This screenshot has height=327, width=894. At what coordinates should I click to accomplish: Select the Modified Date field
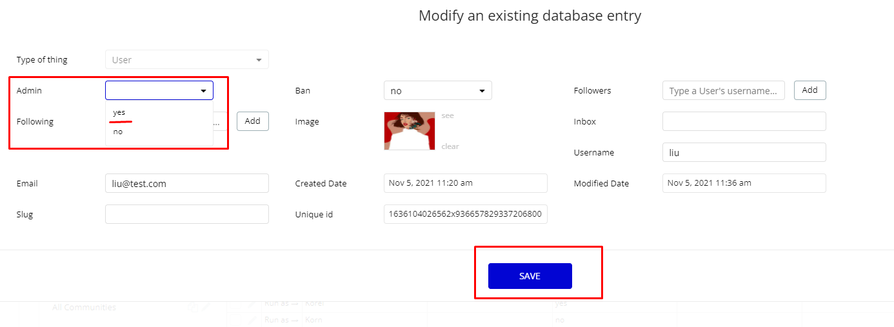(x=744, y=184)
